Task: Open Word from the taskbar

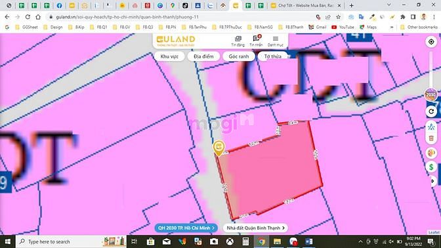Action: [309, 241]
